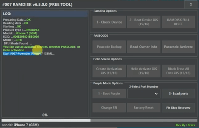Open the Select Port Number dropdown
This screenshot has width=199, height=128.
coord(144,93)
